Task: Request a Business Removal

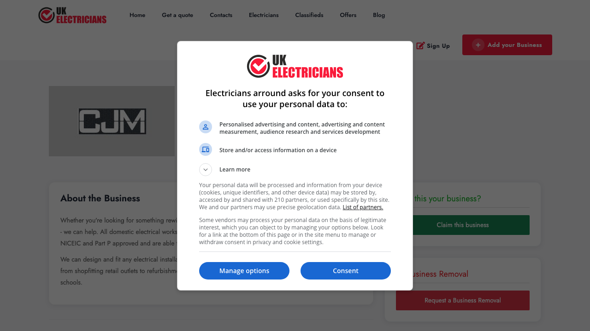Action: (x=462, y=300)
